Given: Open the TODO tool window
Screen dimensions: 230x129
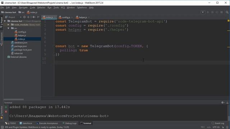Looking at the screenshot, I should 10,123.
